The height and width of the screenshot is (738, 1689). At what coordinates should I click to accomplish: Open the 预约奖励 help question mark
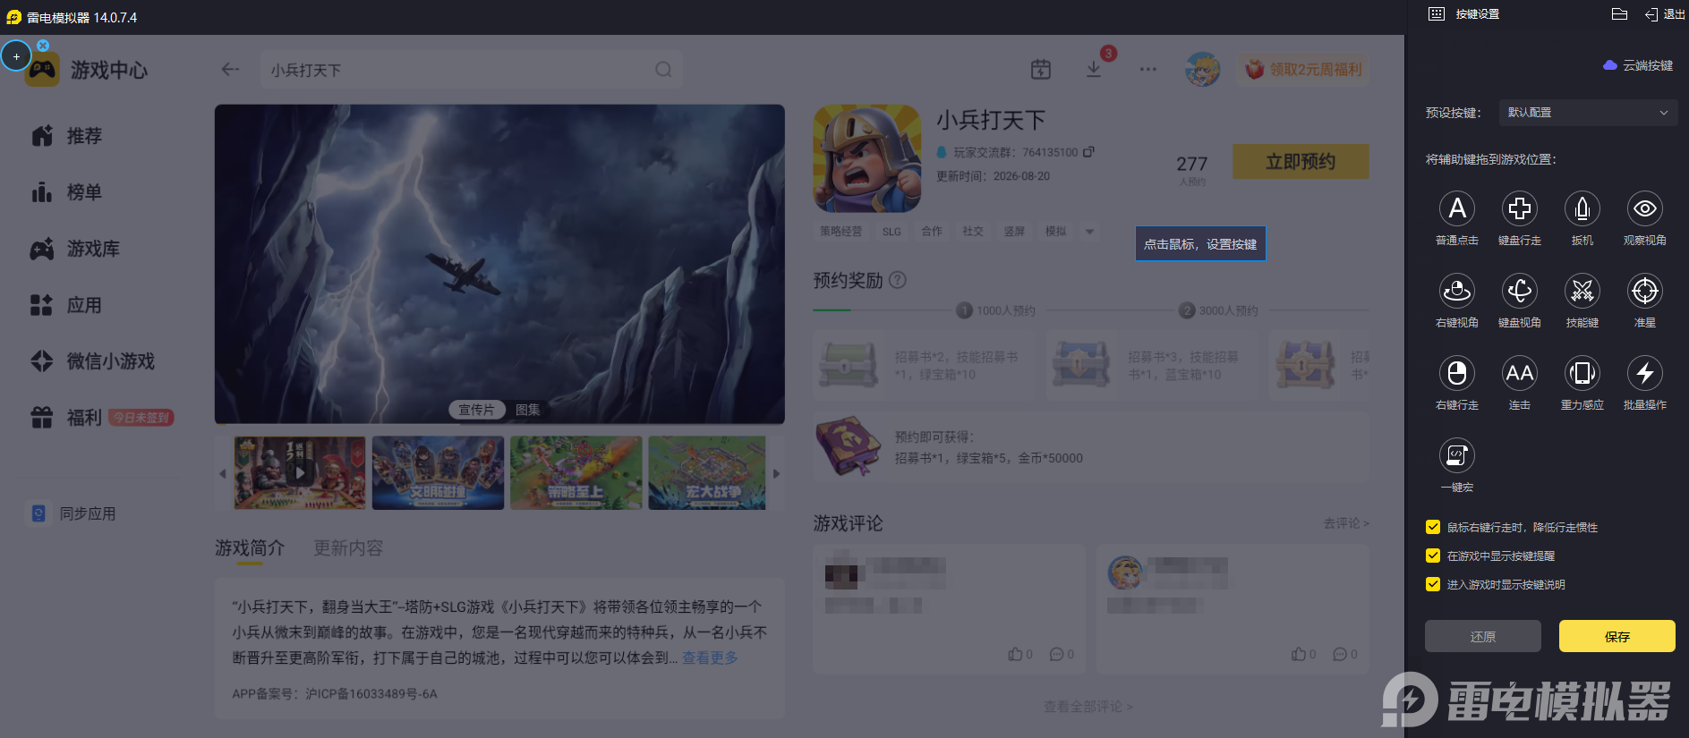898,280
